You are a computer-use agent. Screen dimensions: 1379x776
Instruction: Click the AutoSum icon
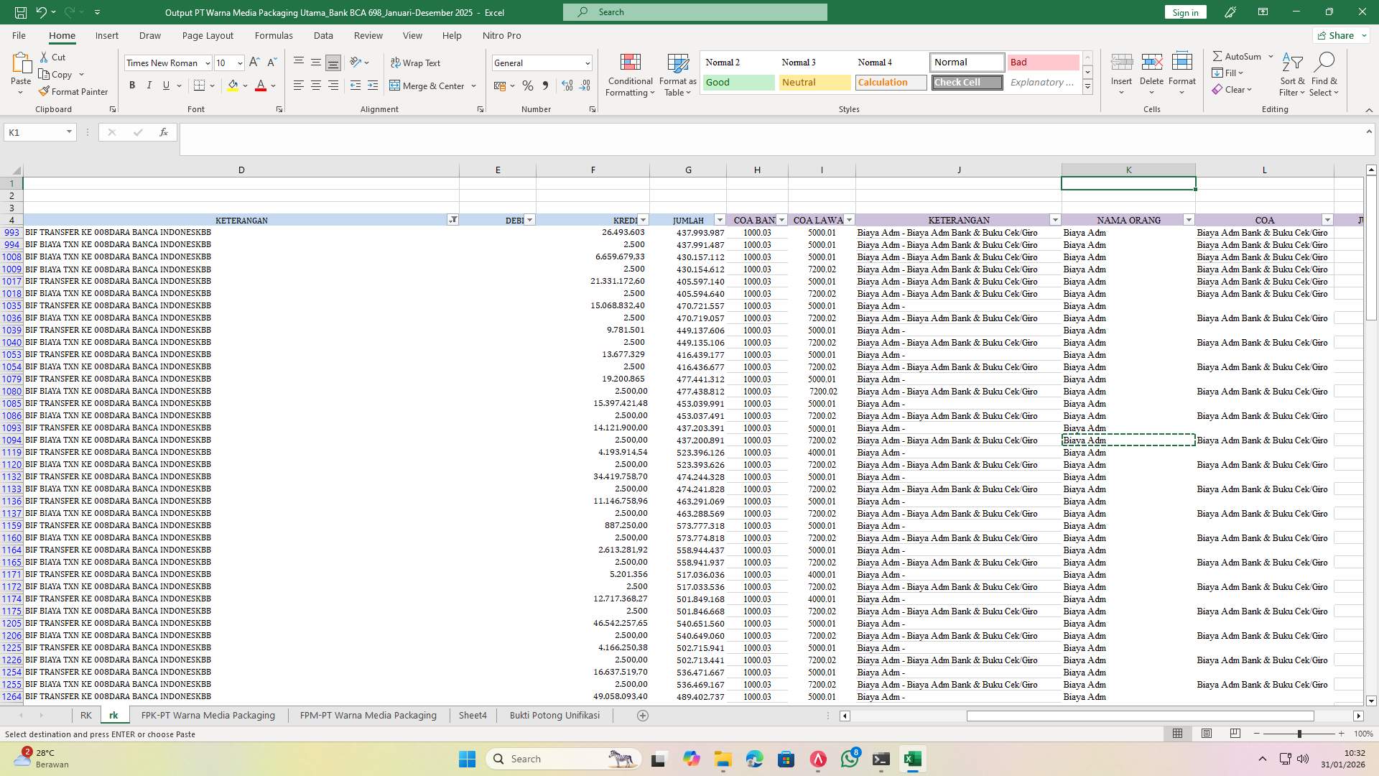pos(1219,55)
